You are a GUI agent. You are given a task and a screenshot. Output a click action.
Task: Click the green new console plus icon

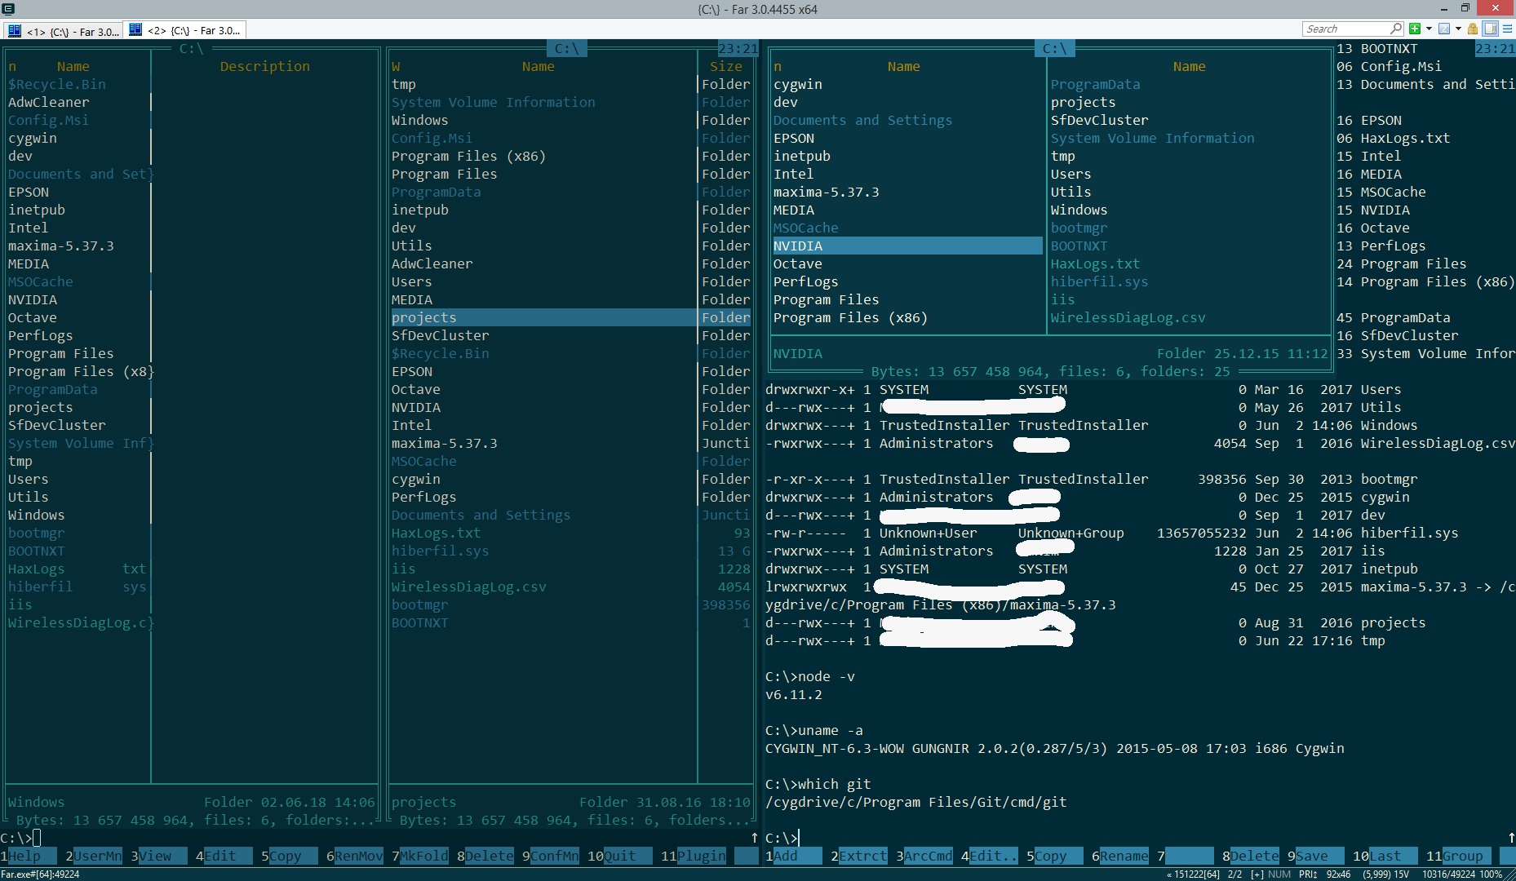1415,29
